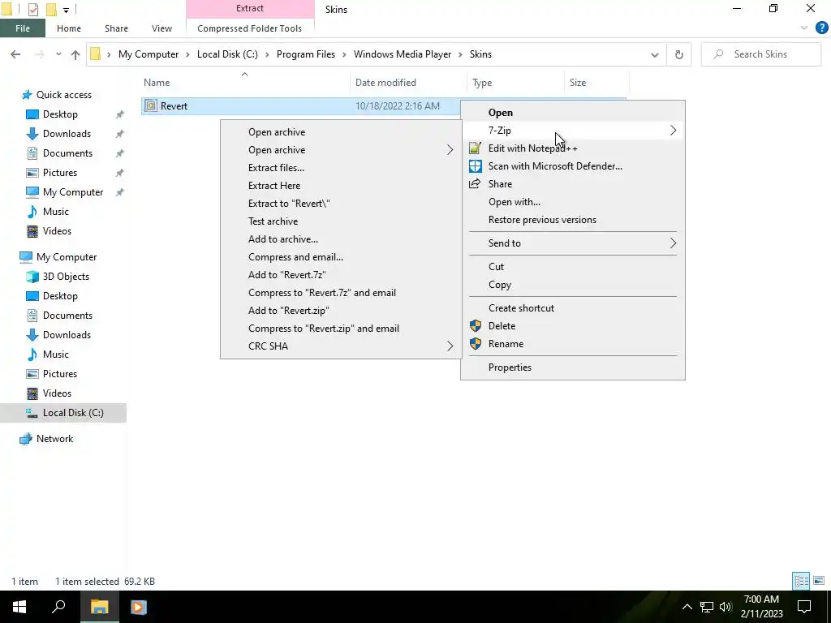Click the volume speaker tray icon
This screenshot has height=623, width=831.
click(726, 607)
